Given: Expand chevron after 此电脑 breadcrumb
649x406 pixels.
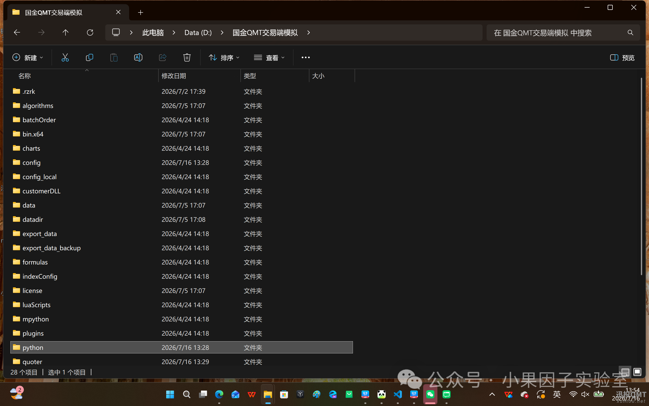Looking at the screenshot, I should pos(174,33).
